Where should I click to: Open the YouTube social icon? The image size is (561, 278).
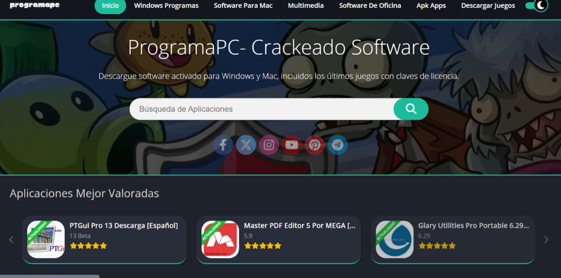[292, 145]
